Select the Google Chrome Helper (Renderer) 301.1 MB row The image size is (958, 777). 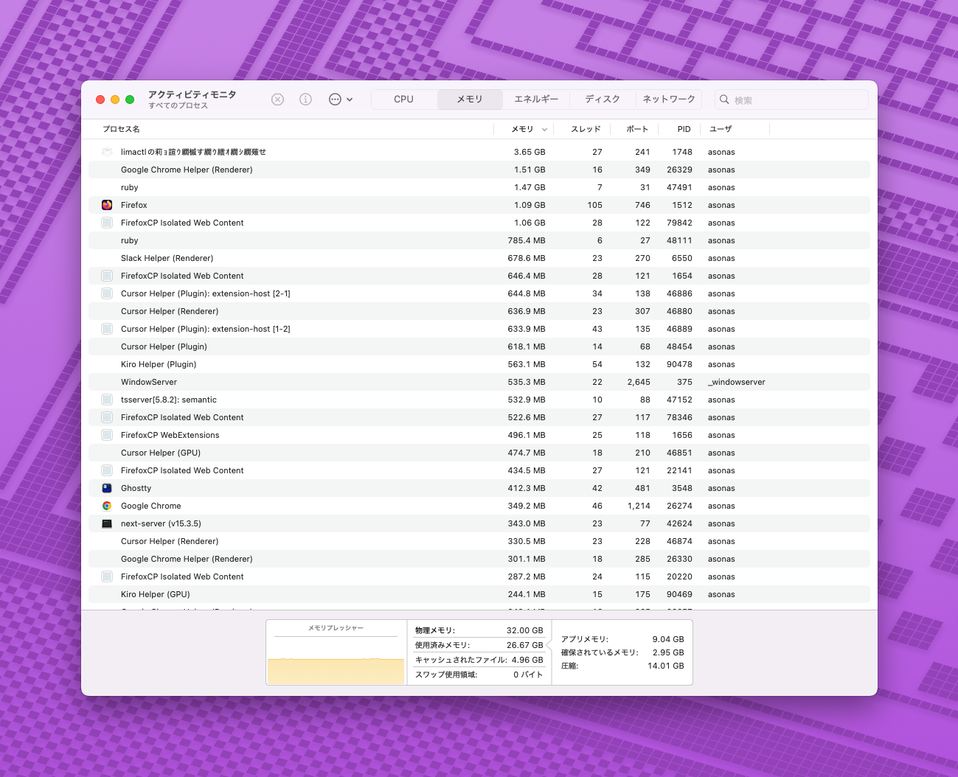point(479,559)
